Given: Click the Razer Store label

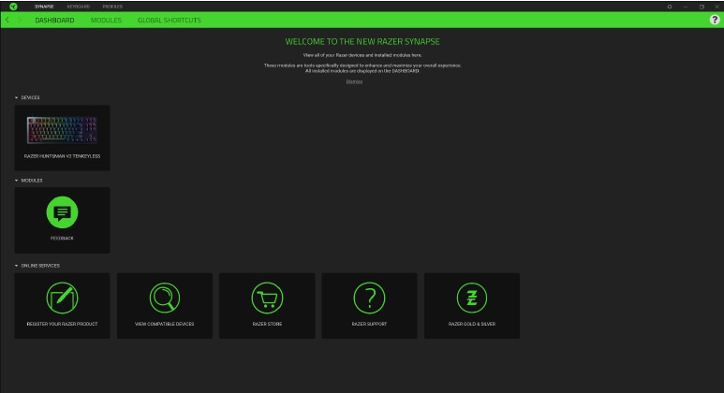Looking at the screenshot, I should click(267, 325).
